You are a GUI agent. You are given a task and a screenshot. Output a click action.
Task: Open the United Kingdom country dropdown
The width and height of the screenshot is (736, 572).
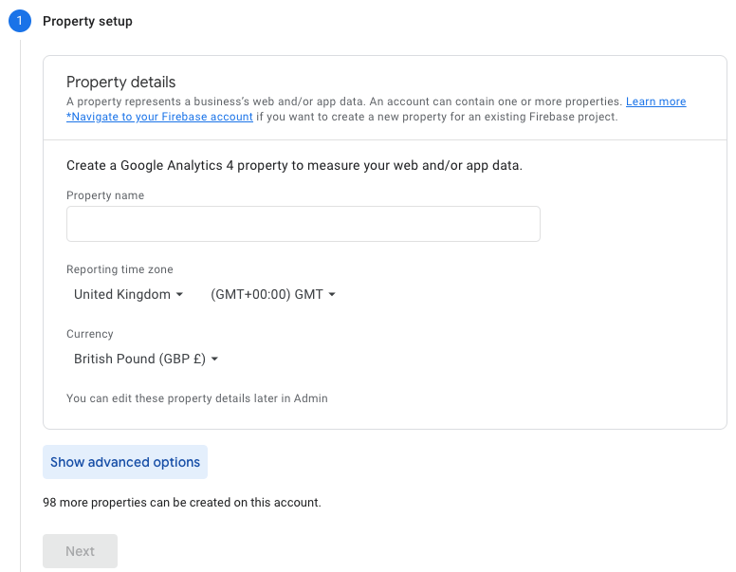point(128,295)
